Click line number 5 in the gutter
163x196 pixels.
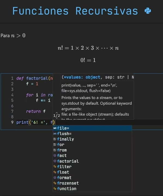12,100
